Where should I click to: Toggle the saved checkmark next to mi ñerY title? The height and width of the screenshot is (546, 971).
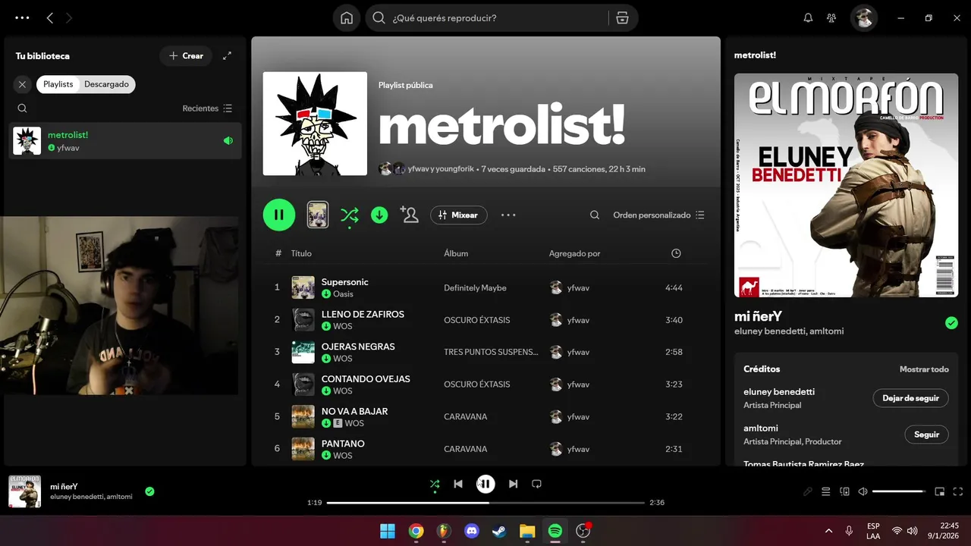[951, 323]
